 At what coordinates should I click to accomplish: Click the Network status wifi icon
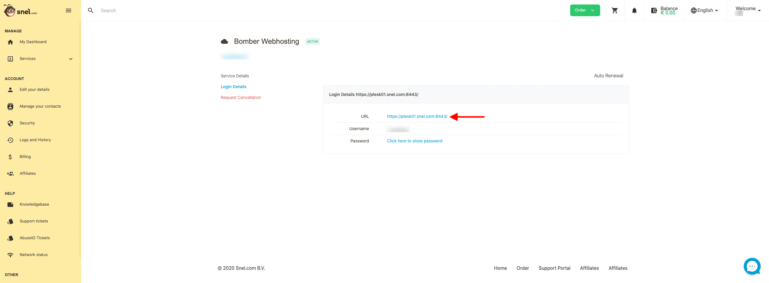(x=11, y=255)
